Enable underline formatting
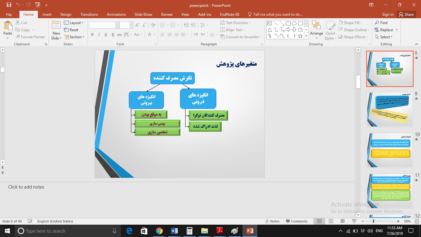Viewport: 421px width, 237px height. [x=106, y=35]
